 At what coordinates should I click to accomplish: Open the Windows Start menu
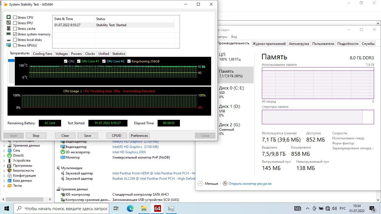pyautogui.click(x=7, y=208)
